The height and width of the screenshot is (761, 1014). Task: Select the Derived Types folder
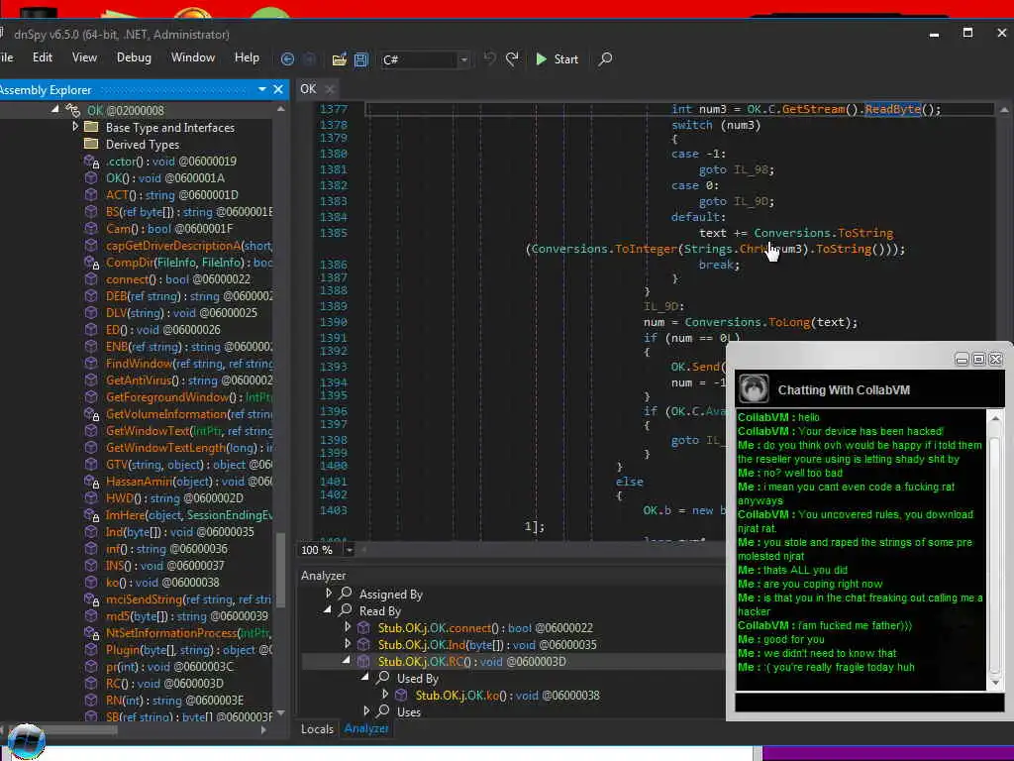(x=143, y=145)
